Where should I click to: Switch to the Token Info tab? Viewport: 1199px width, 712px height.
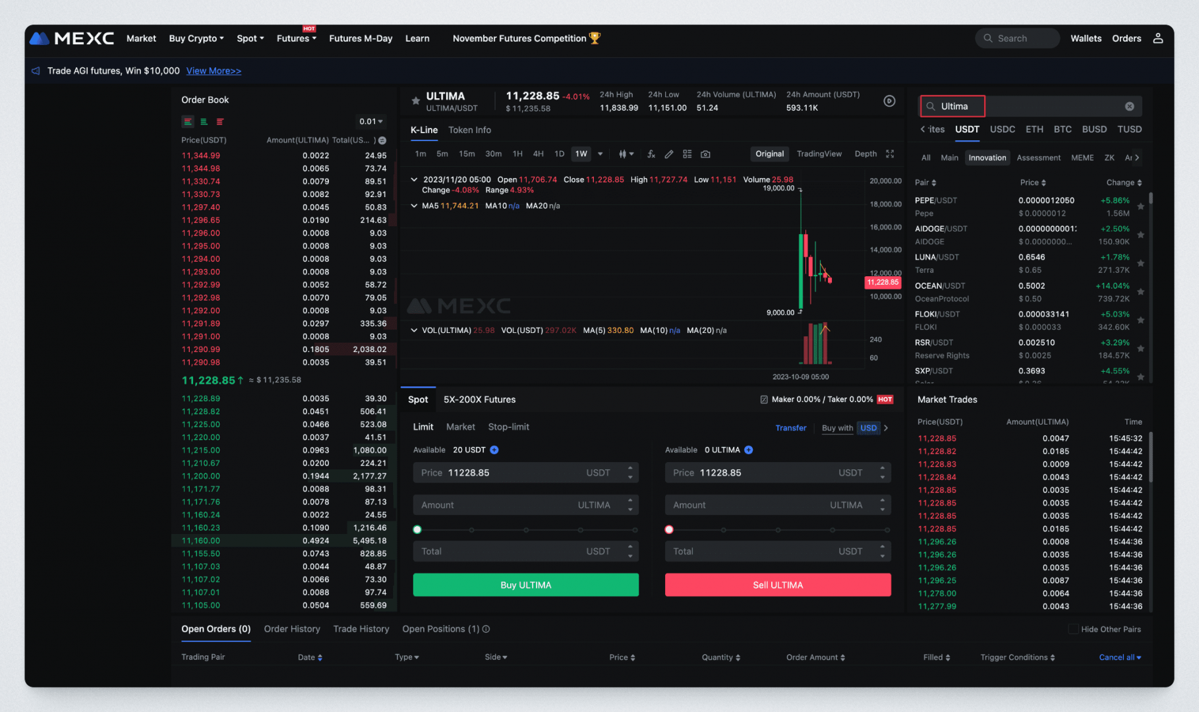(x=469, y=130)
